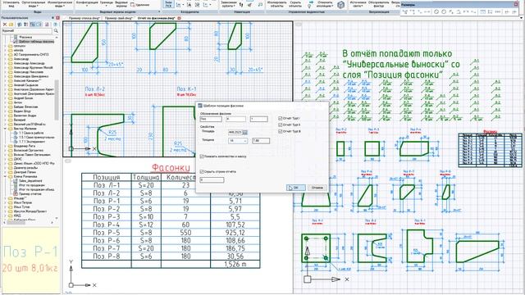
Task: Select the АО Газпромнефть-ОНПЗ folder
Action: 31,55
